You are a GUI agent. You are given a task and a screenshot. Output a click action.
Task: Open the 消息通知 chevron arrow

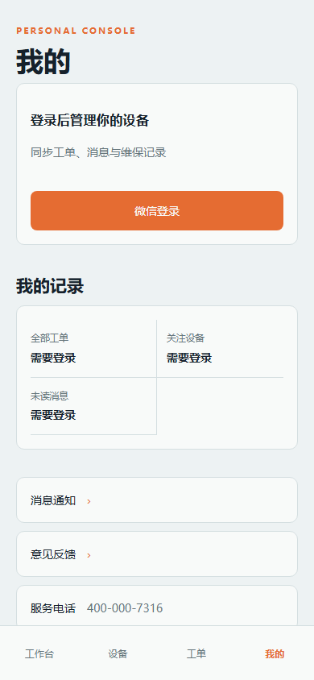point(89,501)
